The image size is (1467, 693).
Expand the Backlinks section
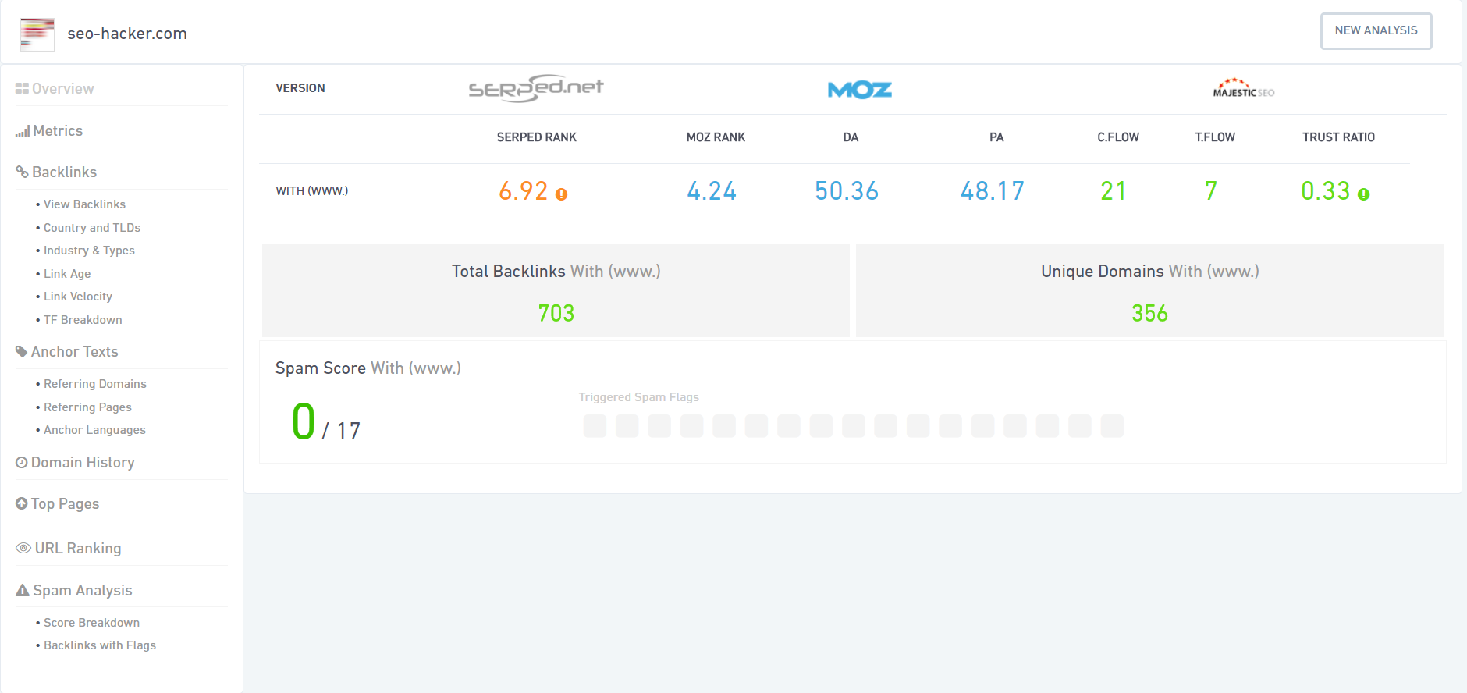point(64,172)
